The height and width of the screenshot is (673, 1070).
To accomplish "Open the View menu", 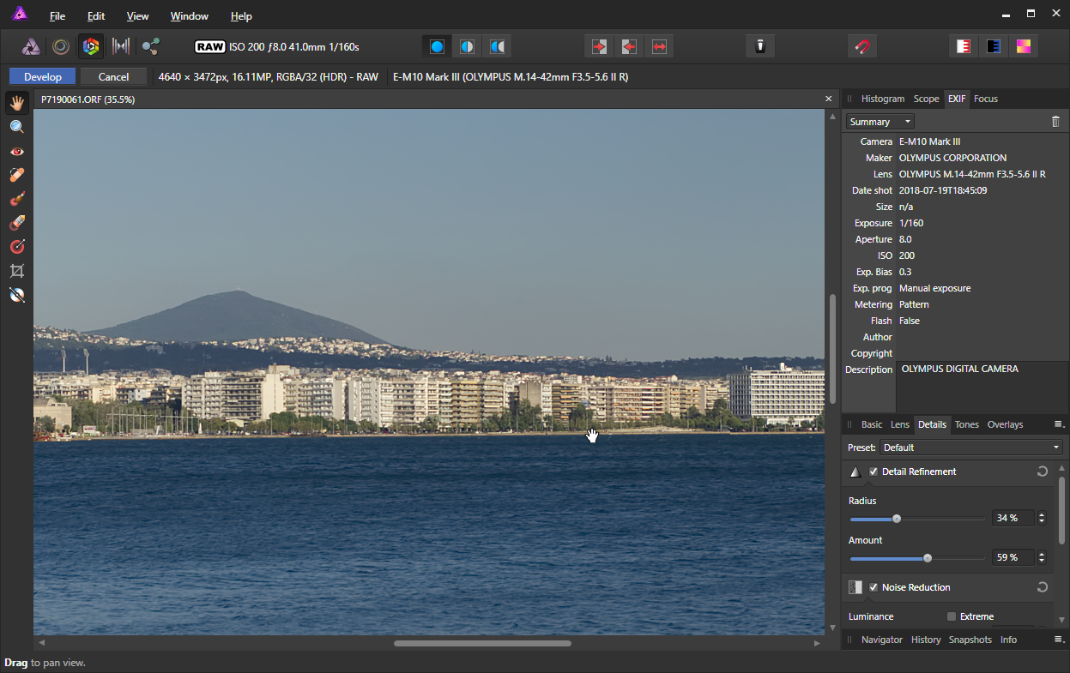I will pyautogui.click(x=137, y=16).
